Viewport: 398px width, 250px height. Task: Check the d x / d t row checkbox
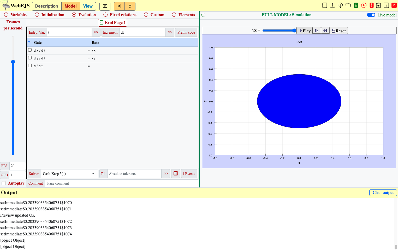click(30, 50)
